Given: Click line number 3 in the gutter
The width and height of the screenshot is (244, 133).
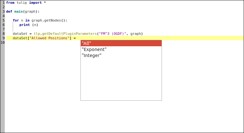Looking at the screenshot, I should pos(3,11).
